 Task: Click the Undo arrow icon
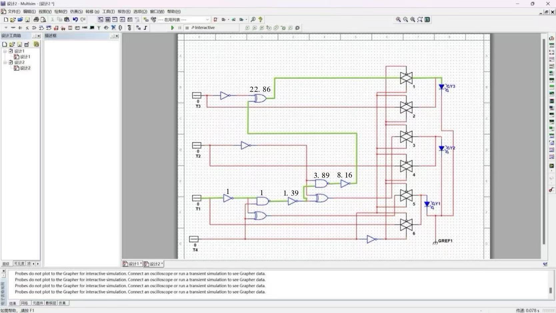pyautogui.click(x=75, y=20)
